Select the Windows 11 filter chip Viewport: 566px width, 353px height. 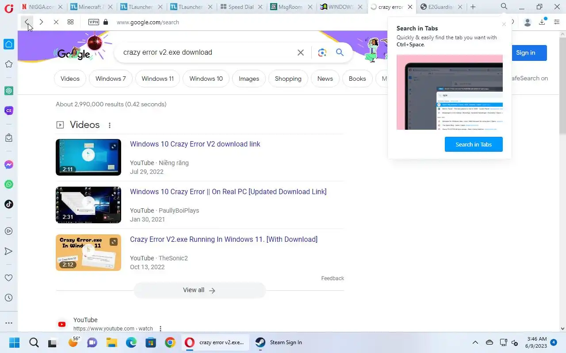click(157, 79)
